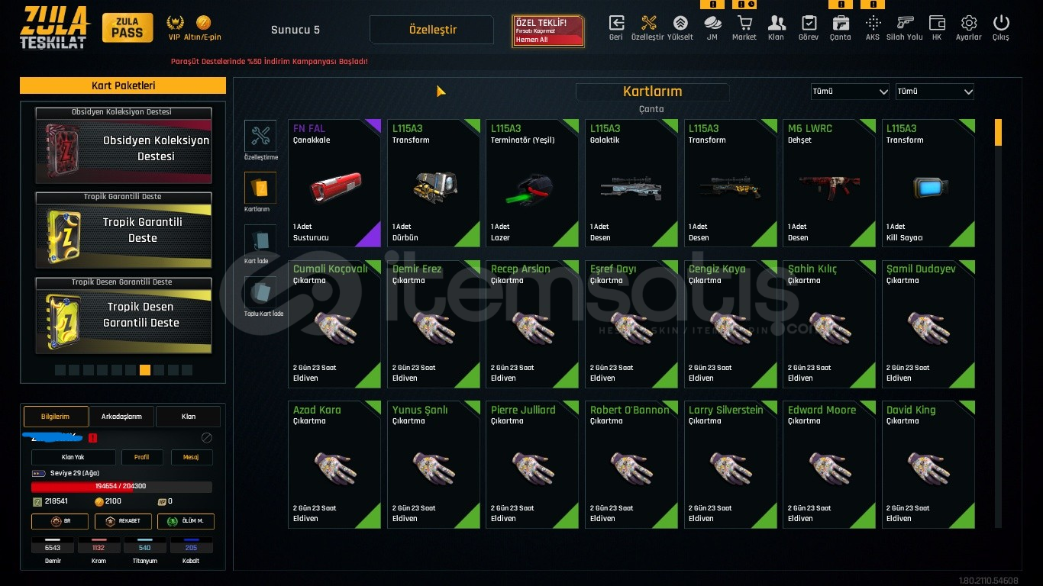Click the Özelleştir button
Image resolution: width=1043 pixels, height=586 pixels.
[432, 30]
